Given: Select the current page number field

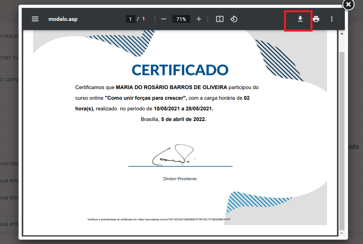Looking at the screenshot, I should (130, 19).
